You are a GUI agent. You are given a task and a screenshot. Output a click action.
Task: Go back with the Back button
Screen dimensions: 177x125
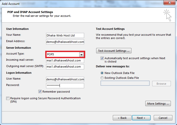(122, 118)
